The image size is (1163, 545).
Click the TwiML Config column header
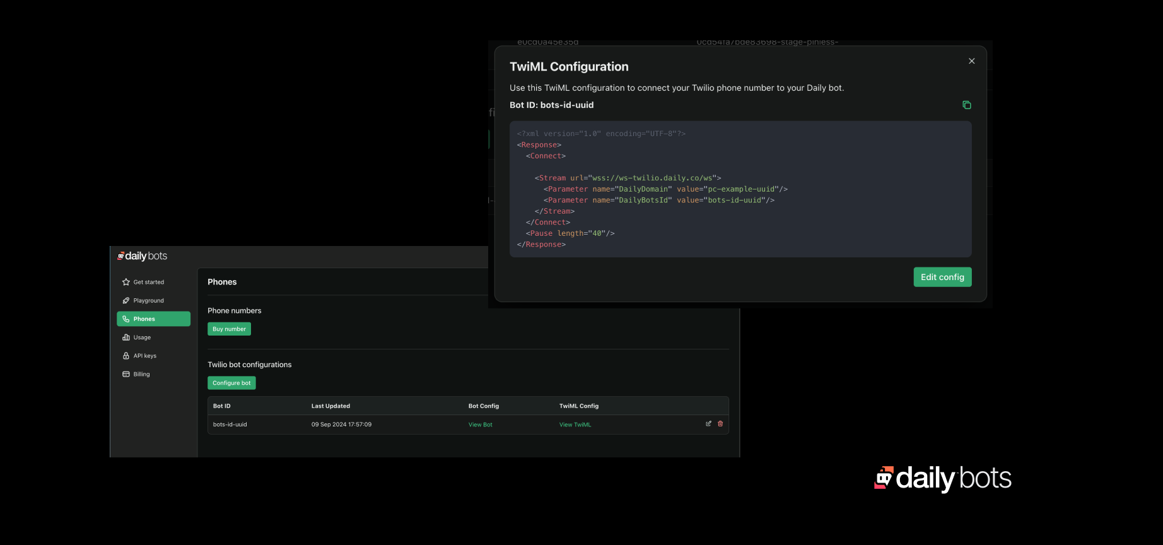(578, 406)
